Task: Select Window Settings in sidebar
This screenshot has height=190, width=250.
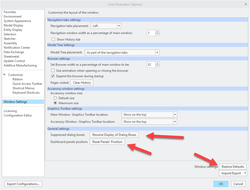Action: point(23,102)
